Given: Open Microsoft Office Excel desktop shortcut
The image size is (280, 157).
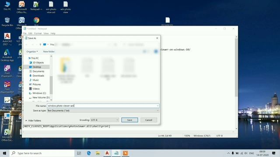Looking at the screenshot, I should 7,135.
